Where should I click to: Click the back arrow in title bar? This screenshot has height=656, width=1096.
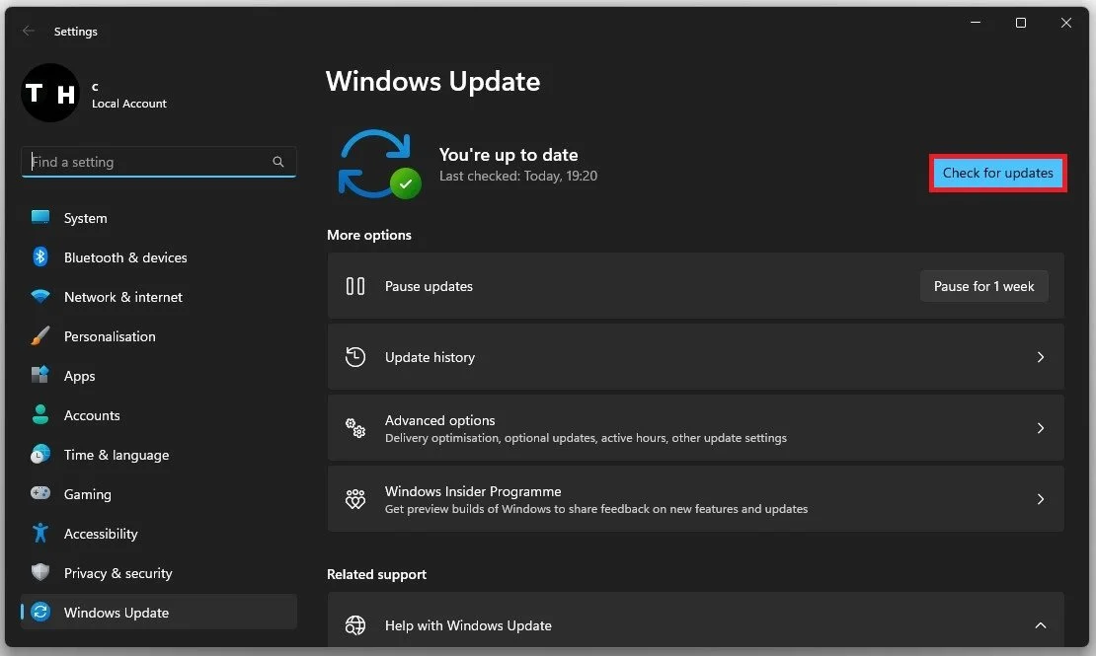tap(28, 31)
